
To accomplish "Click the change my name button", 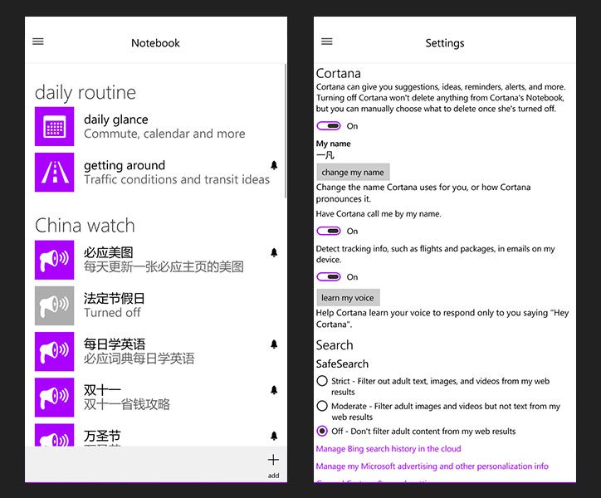I will [x=353, y=172].
